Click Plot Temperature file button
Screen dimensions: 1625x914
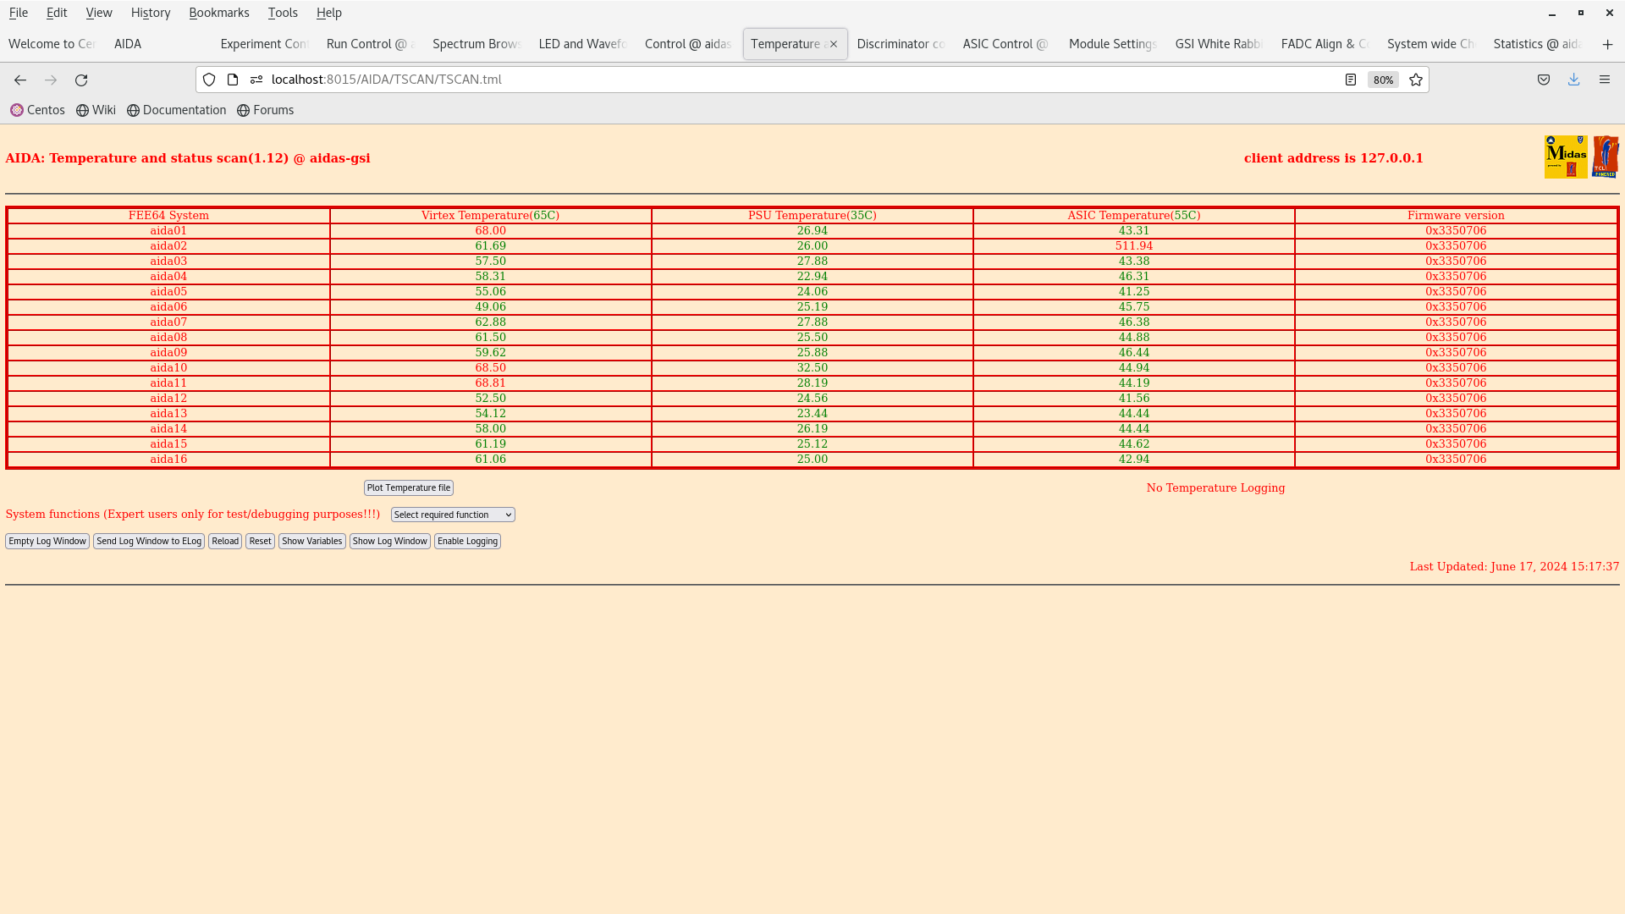(x=409, y=487)
